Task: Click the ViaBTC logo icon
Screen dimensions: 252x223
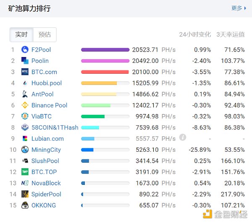Action: 25,116
